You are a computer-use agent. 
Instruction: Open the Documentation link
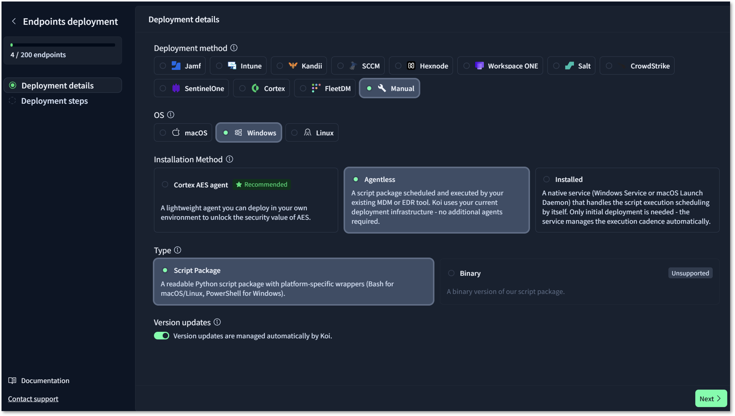point(45,380)
